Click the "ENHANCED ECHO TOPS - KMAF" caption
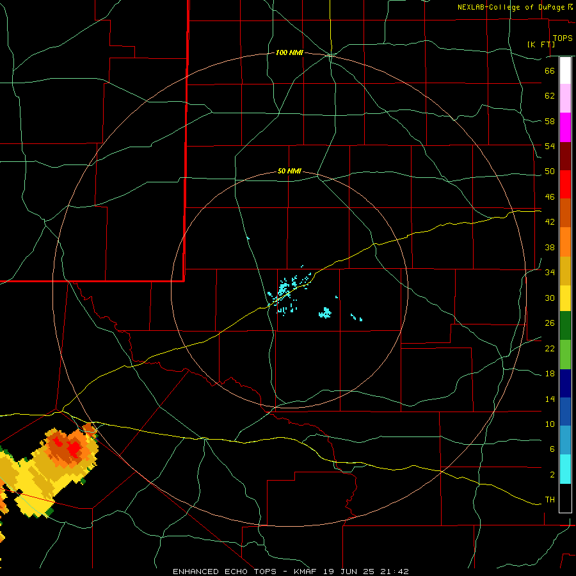 244,572
